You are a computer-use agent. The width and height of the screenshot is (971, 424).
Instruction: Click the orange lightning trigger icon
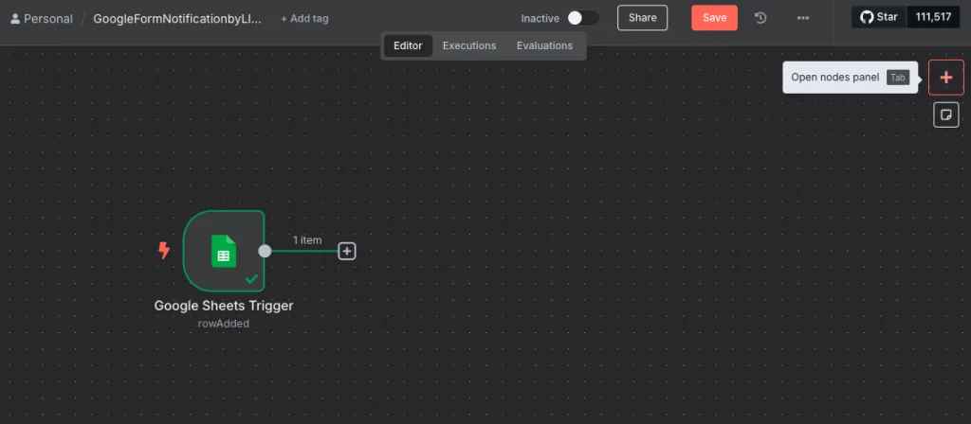(164, 250)
